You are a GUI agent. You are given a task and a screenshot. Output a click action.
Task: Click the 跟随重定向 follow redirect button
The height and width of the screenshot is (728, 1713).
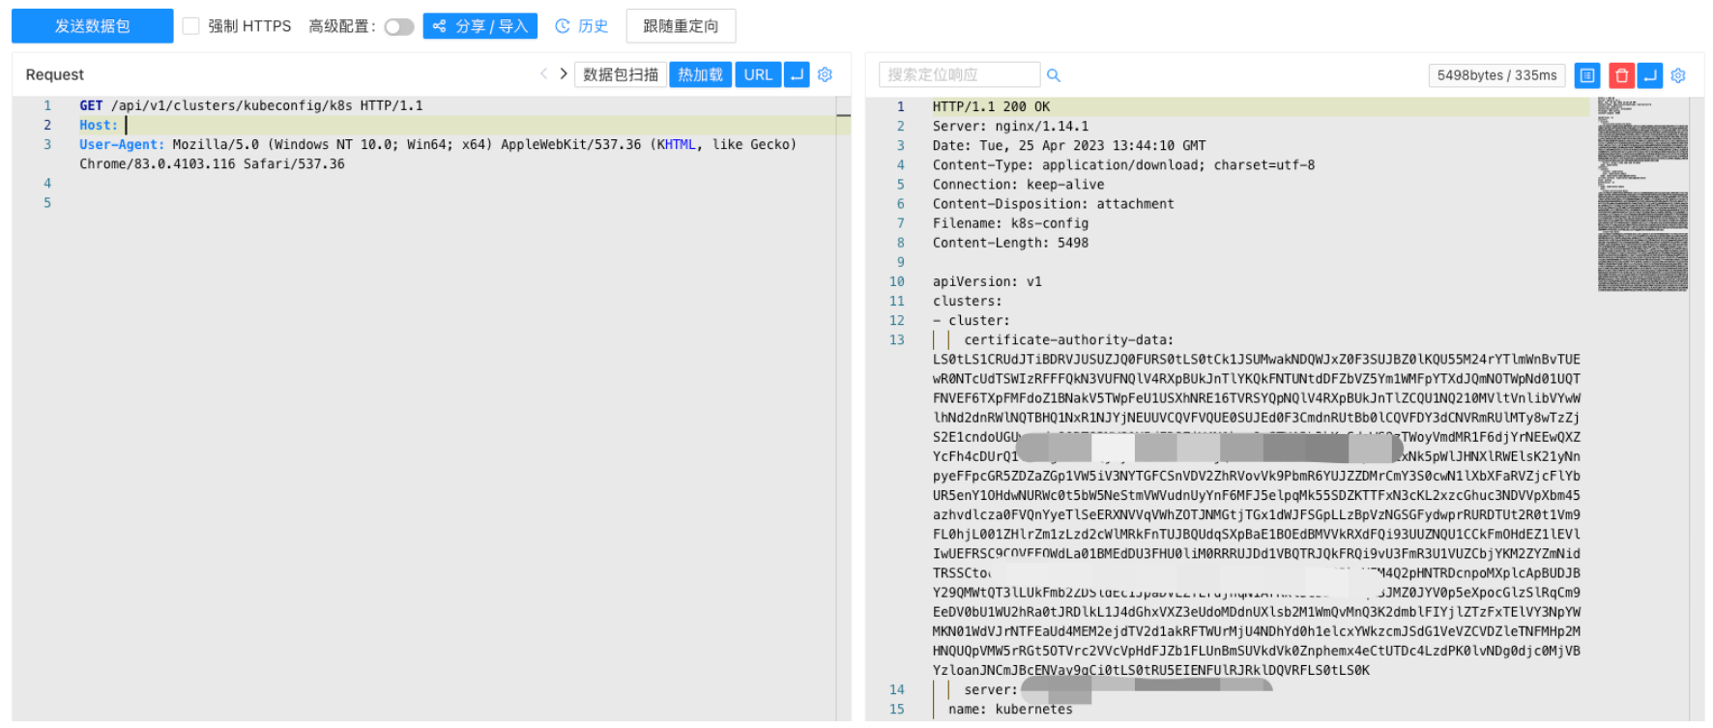pyautogui.click(x=681, y=26)
